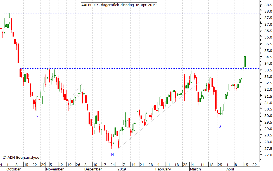The width and height of the screenshot is (273, 171).
Task: Click the large red candle dropping to 34.0 in October
Action: click(x=18, y=53)
